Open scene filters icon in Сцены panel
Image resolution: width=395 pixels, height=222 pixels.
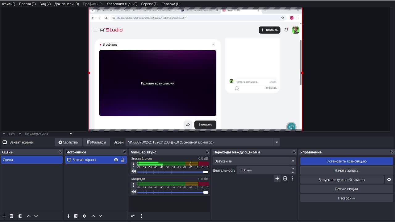coord(20,216)
